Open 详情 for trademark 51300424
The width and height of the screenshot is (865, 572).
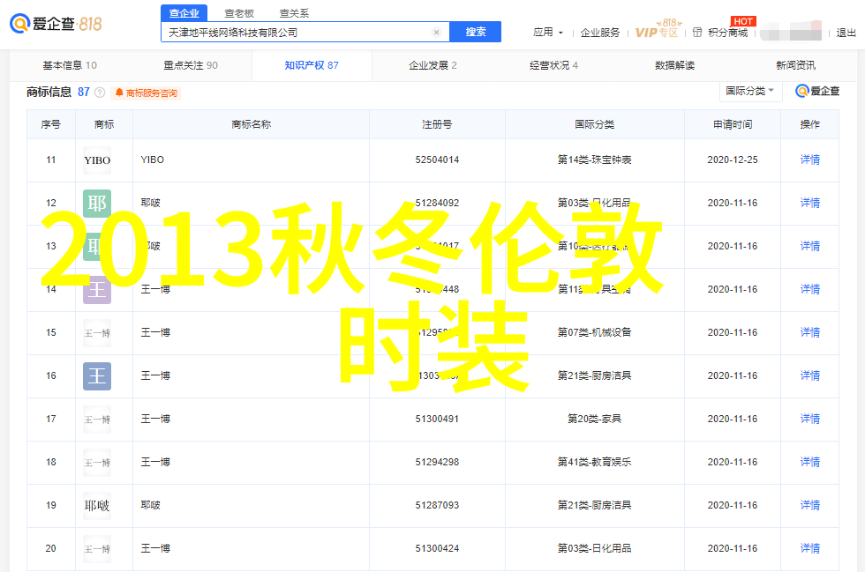[810, 548]
